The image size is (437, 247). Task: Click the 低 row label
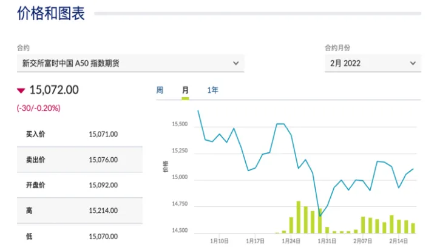(29, 237)
